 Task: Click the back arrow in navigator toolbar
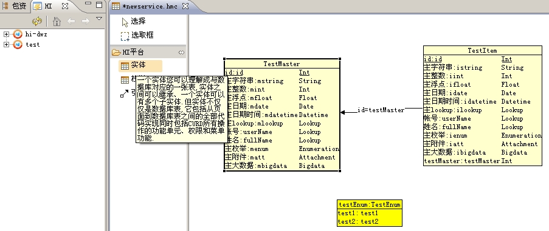pyautogui.click(x=71, y=21)
